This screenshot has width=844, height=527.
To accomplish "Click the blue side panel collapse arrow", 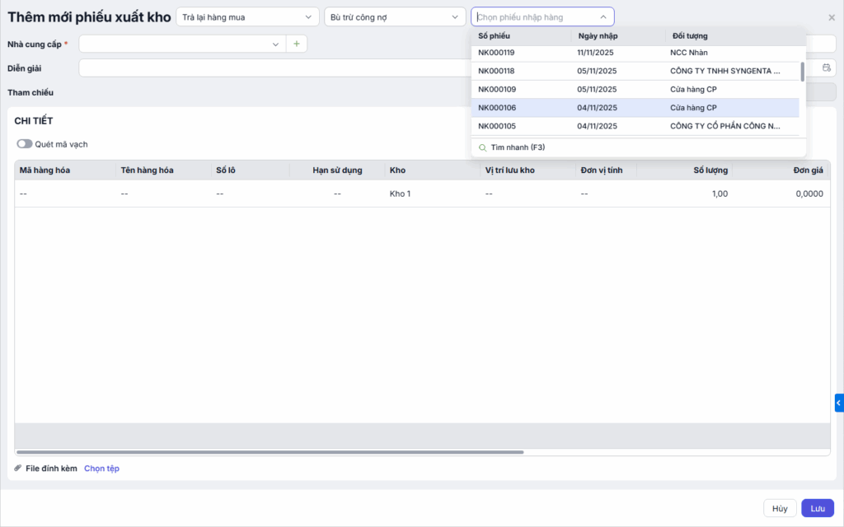I will pos(839,403).
